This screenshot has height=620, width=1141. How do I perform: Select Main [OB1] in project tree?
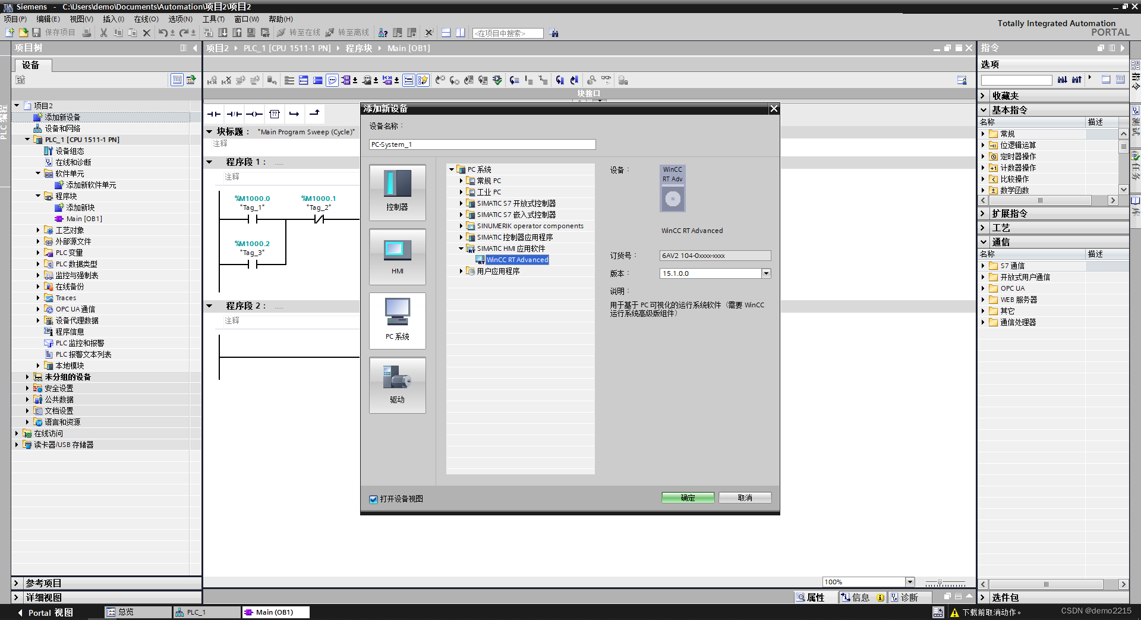pyautogui.click(x=84, y=219)
